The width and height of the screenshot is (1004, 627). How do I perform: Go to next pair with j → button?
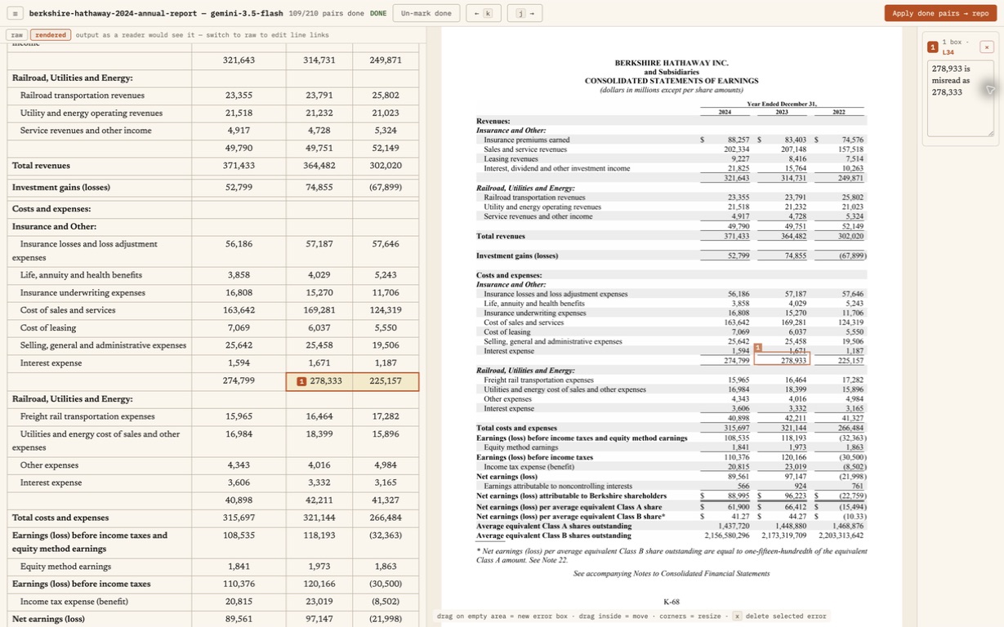(x=524, y=13)
